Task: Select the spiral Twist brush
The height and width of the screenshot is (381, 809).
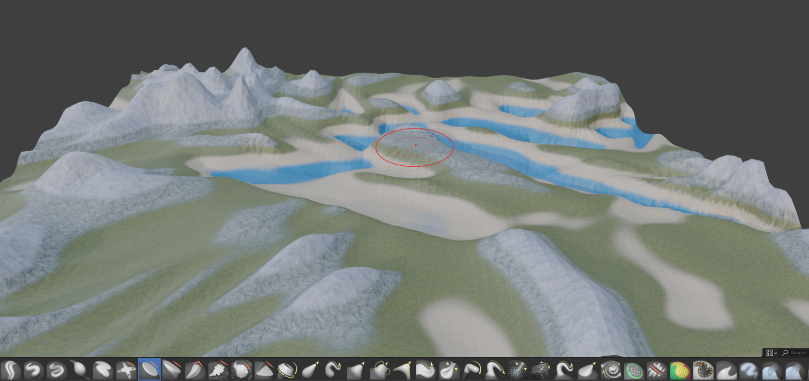Action: pyautogui.click(x=611, y=370)
